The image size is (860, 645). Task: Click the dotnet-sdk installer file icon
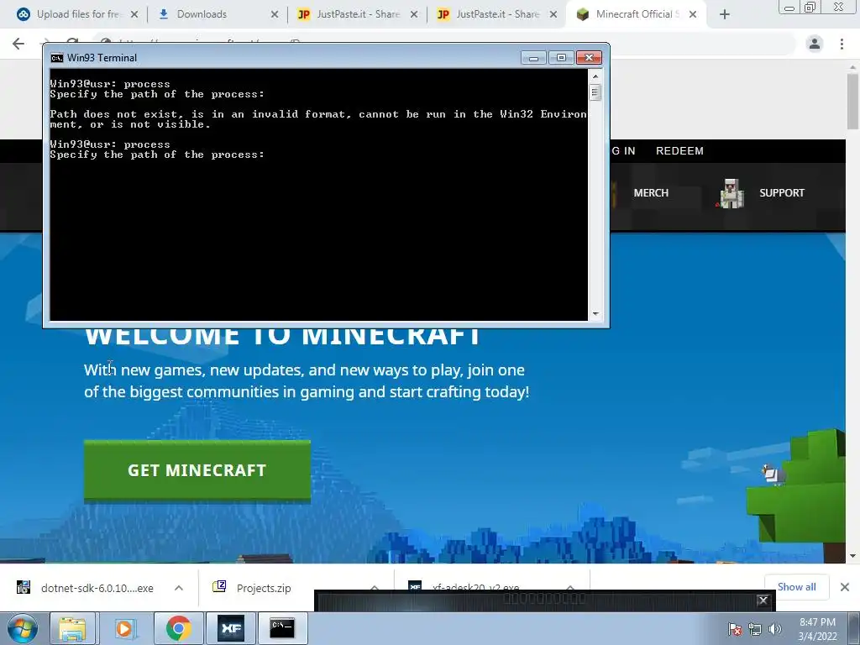(x=23, y=587)
